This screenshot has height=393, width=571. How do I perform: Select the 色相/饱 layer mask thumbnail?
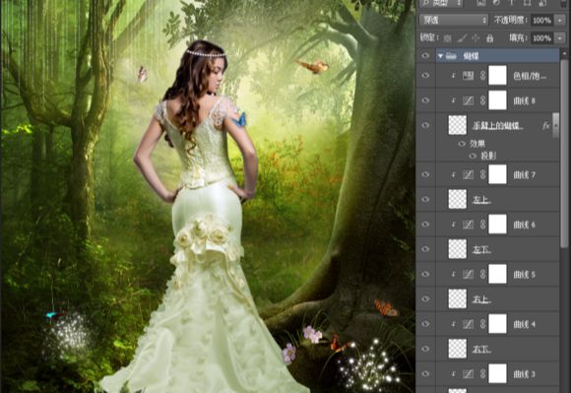(497, 76)
